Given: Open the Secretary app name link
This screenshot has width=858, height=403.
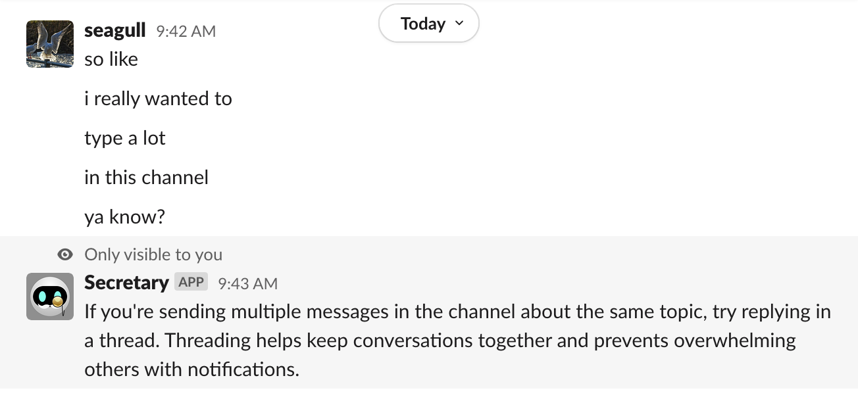Looking at the screenshot, I should pos(126,283).
